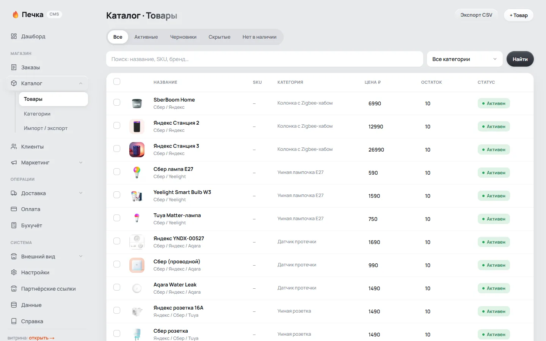The image size is (546, 341).
Task: Open Aqara Water Leak product image
Action: click(x=137, y=288)
